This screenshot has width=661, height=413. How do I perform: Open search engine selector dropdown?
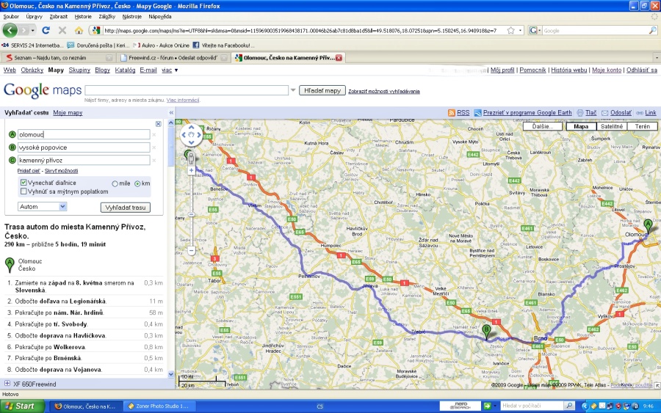535,30
